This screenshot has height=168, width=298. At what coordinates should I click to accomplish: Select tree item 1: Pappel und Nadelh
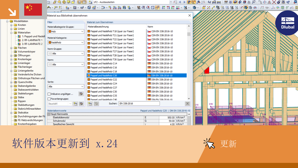point(33,36)
